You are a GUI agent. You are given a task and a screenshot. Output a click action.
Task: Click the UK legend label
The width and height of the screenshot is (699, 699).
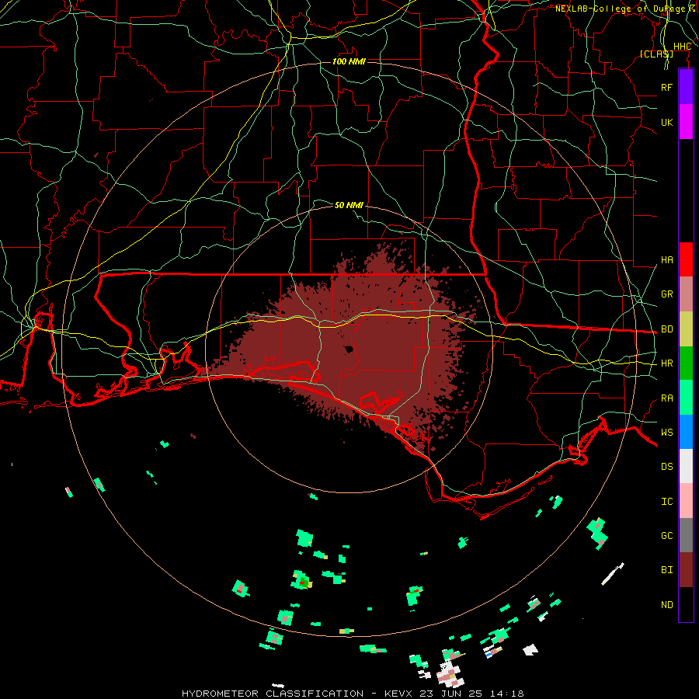point(666,122)
